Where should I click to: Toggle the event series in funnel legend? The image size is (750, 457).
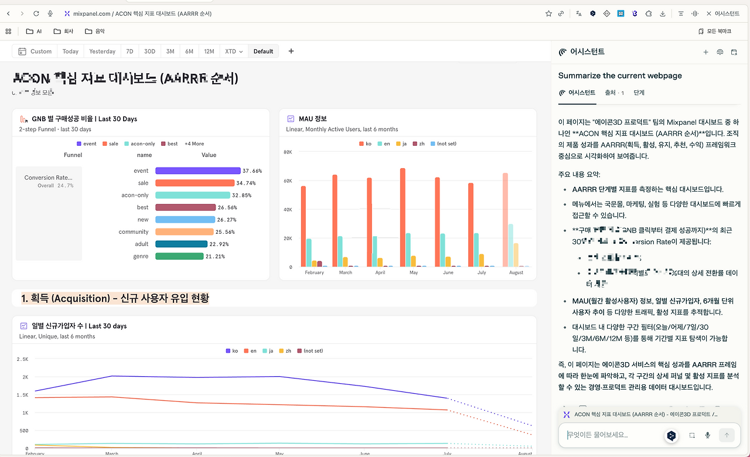(87, 144)
